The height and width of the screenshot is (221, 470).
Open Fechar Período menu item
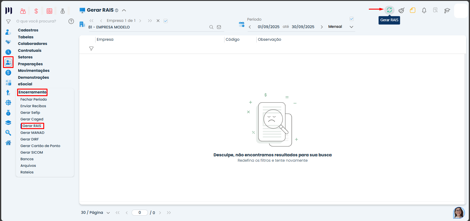pyautogui.click(x=33, y=99)
